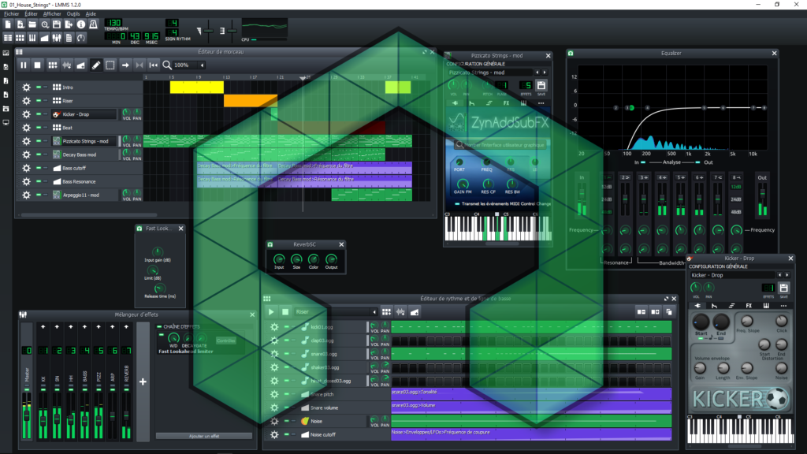Open the FX tab in Kicker plugin
Screen dimensions: 807x454
pos(749,305)
